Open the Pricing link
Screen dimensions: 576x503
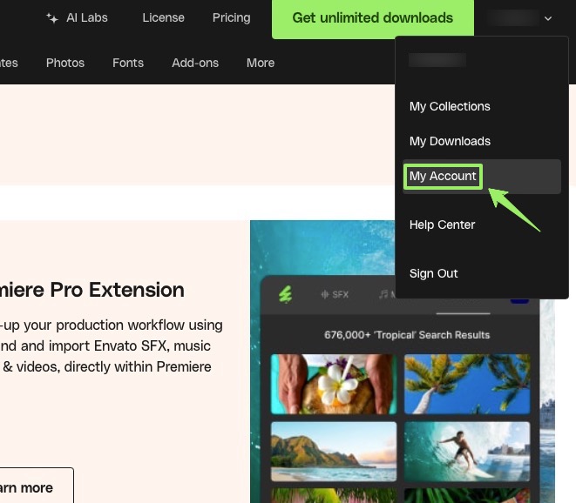232,17
